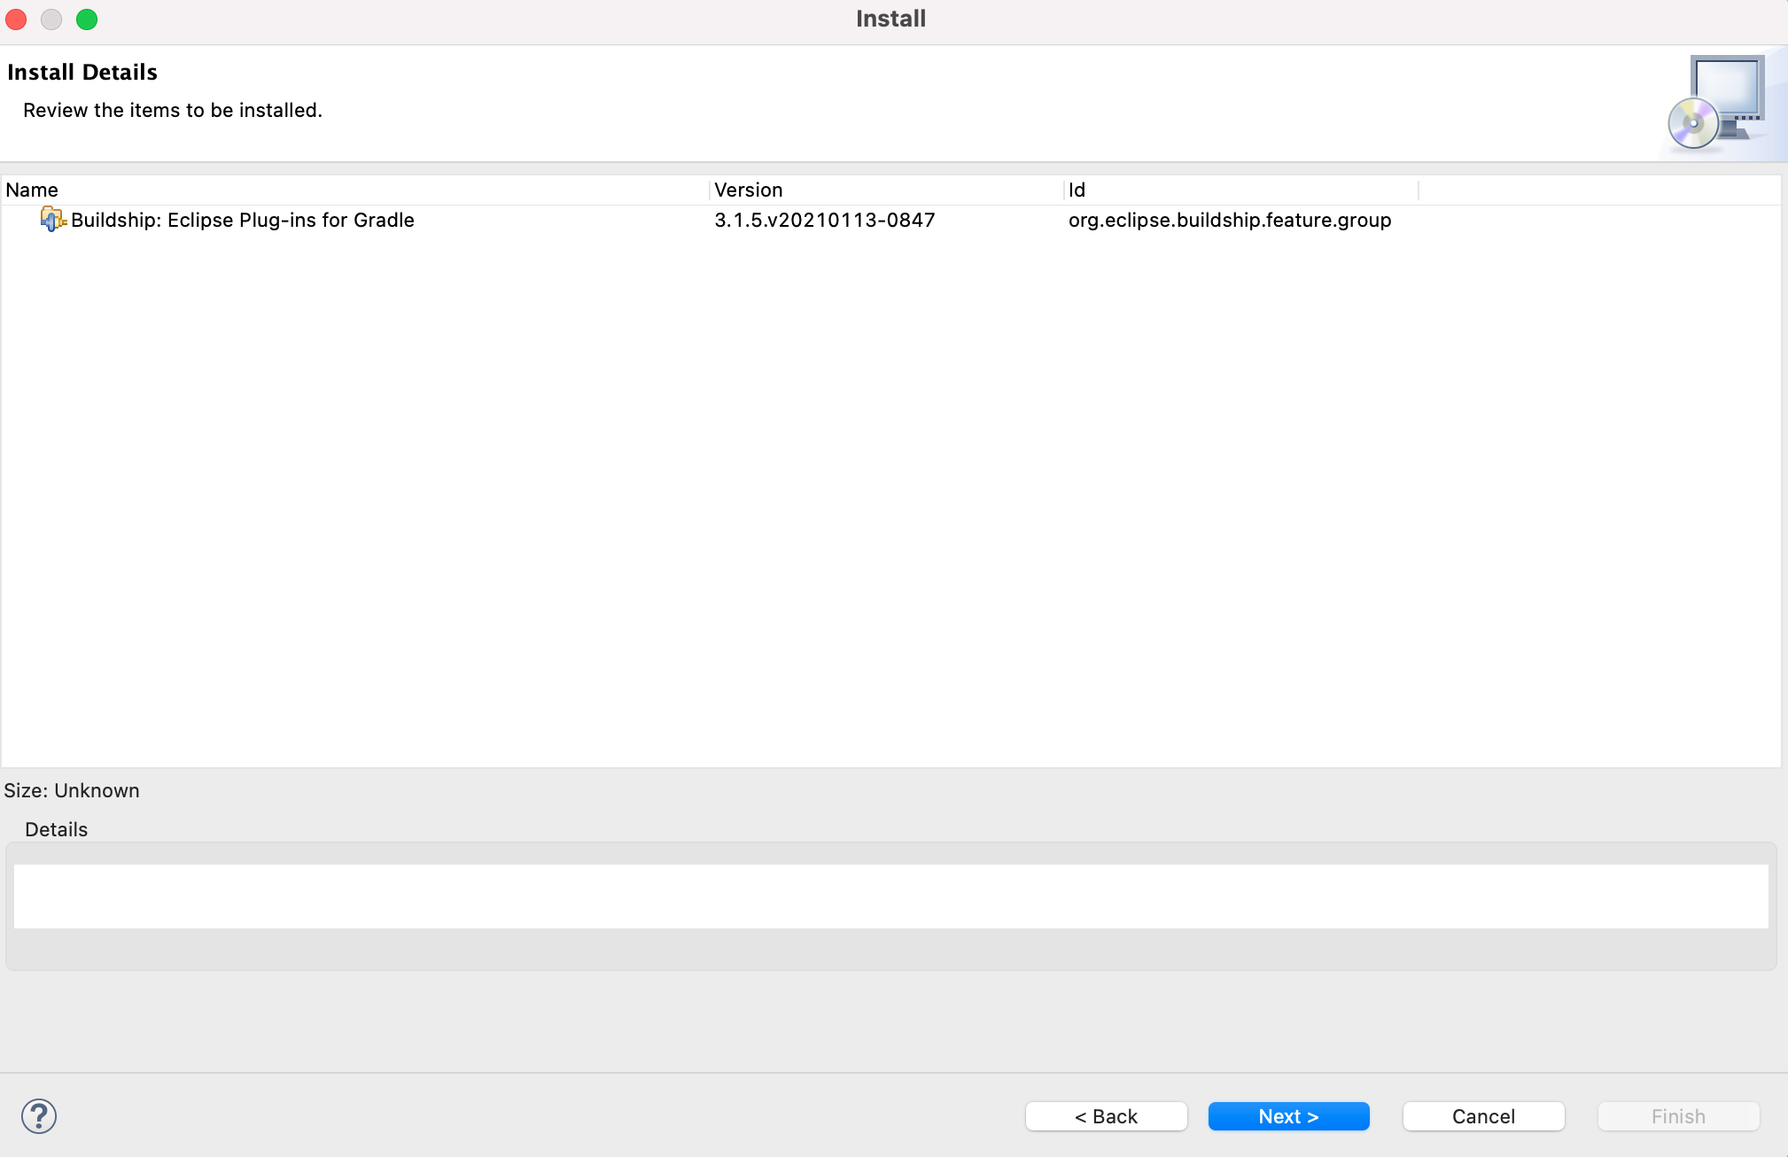Minimize with the yellow window button
This screenshot has height=1157, width=1788.
click(51, 19)
